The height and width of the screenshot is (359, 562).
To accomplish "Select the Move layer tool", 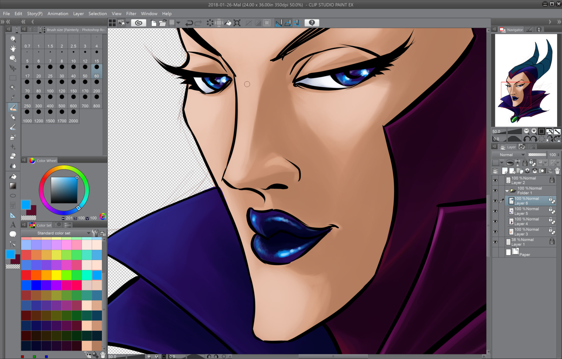I will tap(13, 68).
